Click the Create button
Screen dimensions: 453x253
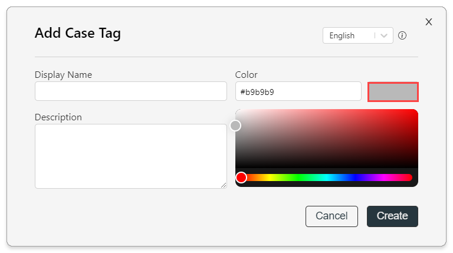392,216
